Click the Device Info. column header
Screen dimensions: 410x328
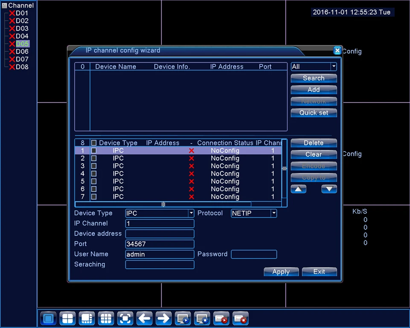(x=172, y=67)
